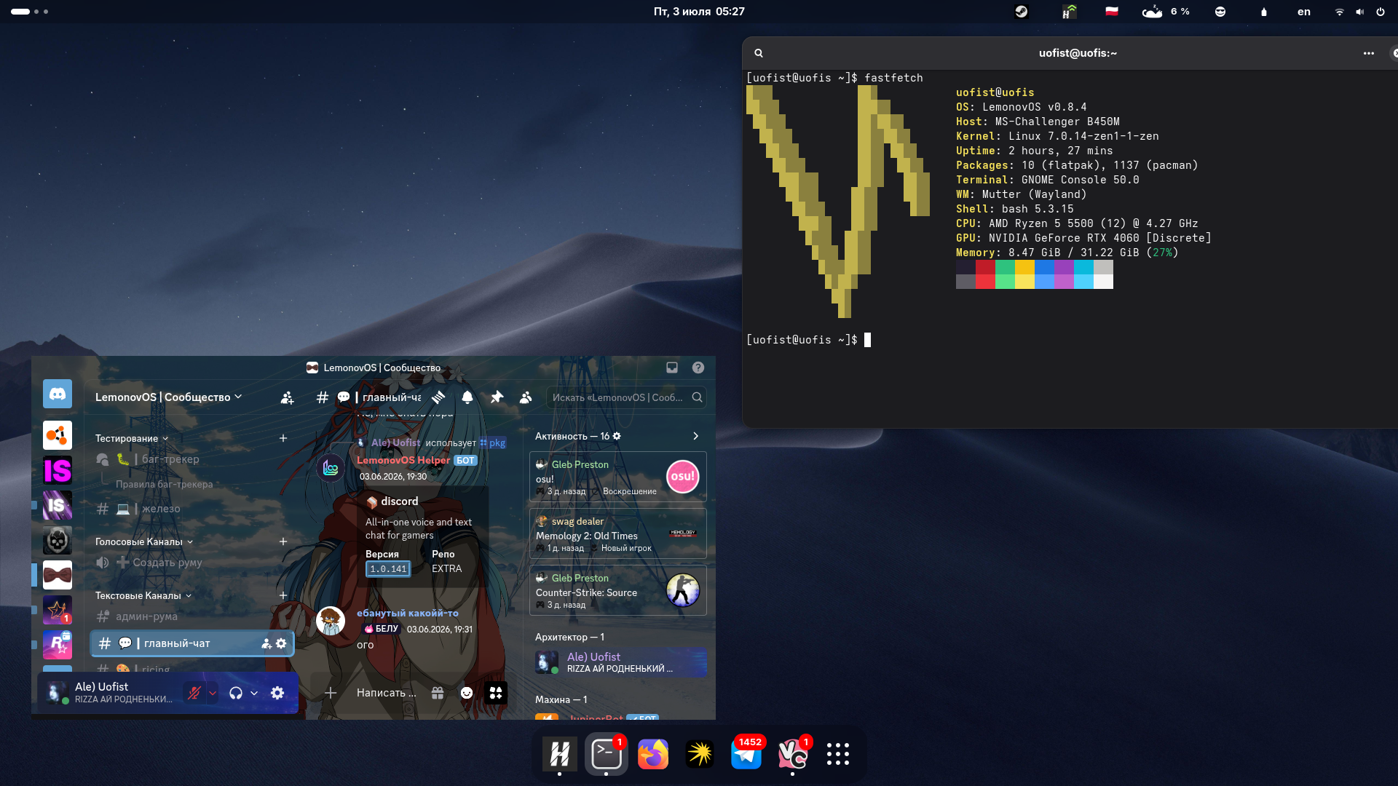Open the apps launcher in message bar

click(496, 693)
